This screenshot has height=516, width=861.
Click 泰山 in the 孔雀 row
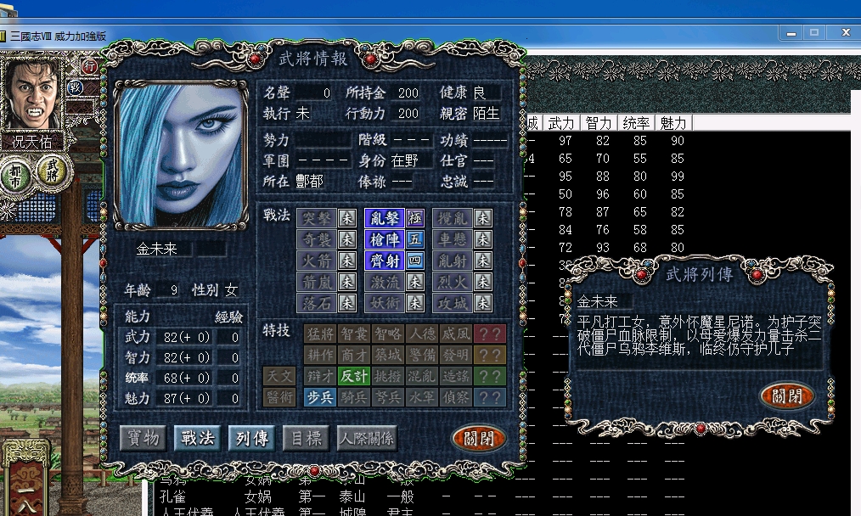(x=352, y=496)
